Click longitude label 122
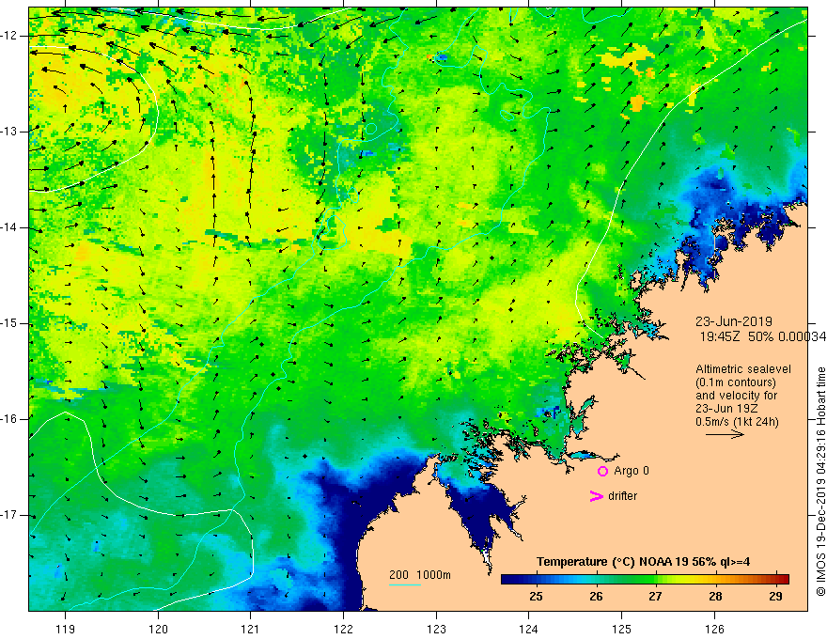 [343, 629]
